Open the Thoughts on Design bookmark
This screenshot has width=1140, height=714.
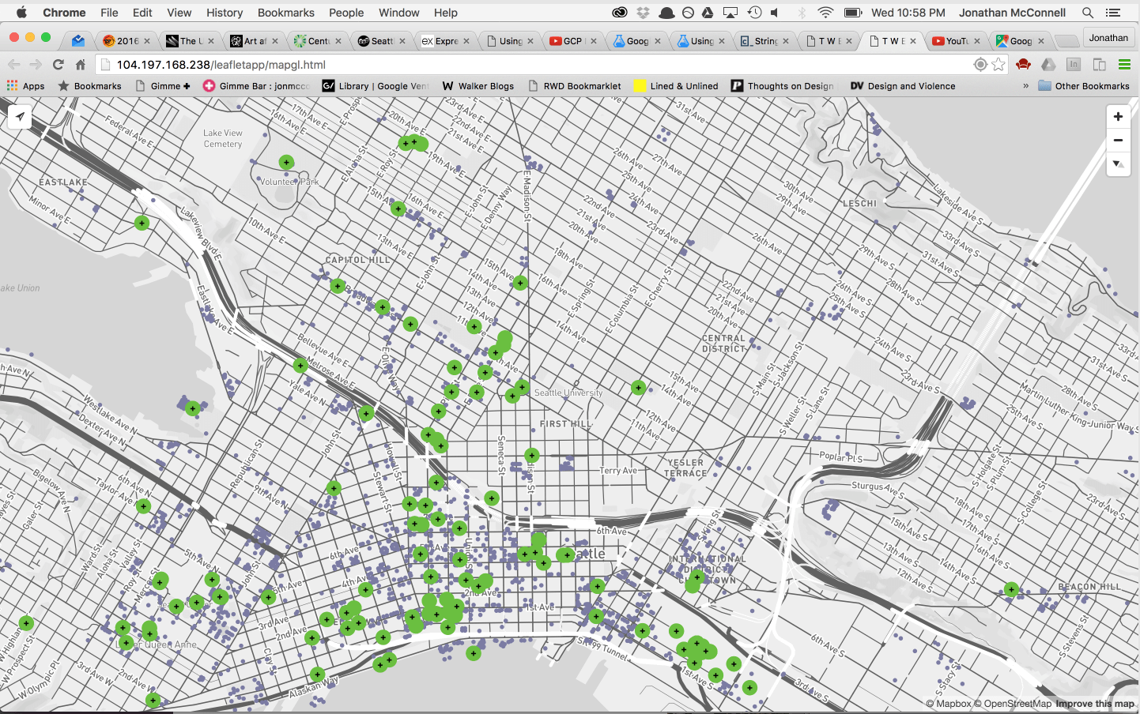783,86
